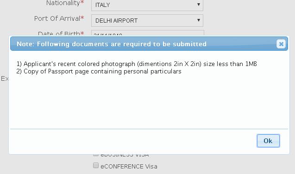Click the red asterisk beside Nationality
Screen dimensions: 295x174
(82, 3)
